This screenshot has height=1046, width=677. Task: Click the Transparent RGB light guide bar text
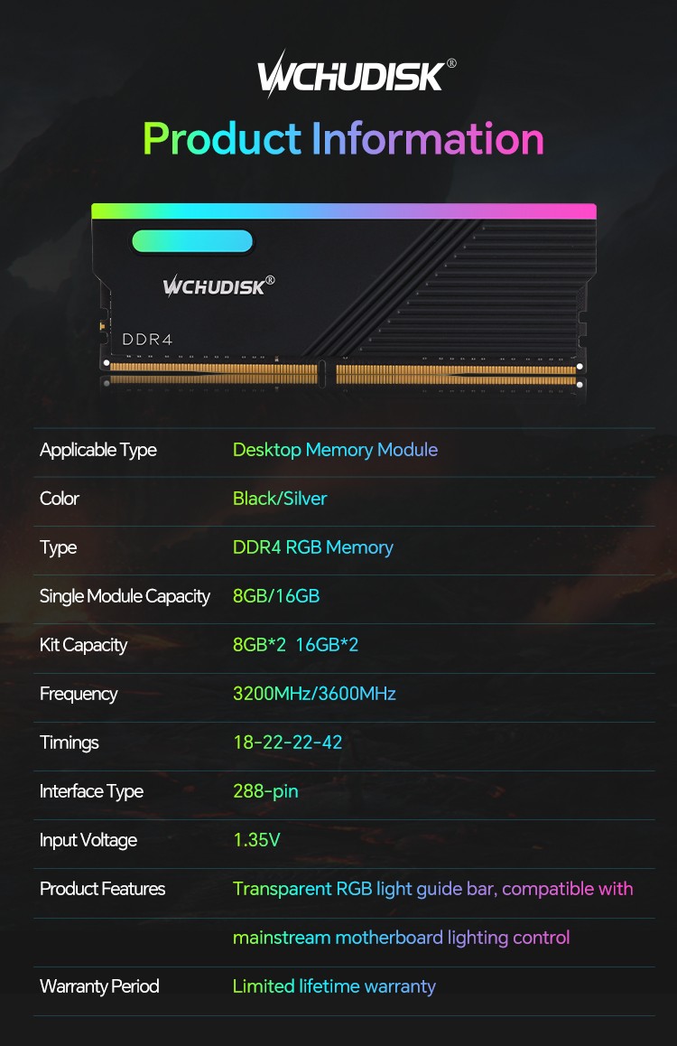click(x=364, y=889)
